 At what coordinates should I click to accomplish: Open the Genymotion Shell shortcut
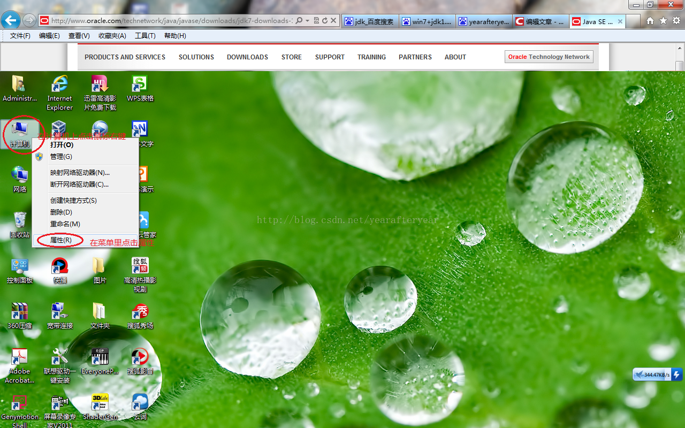pyautogui.click(x=20, y=411)
